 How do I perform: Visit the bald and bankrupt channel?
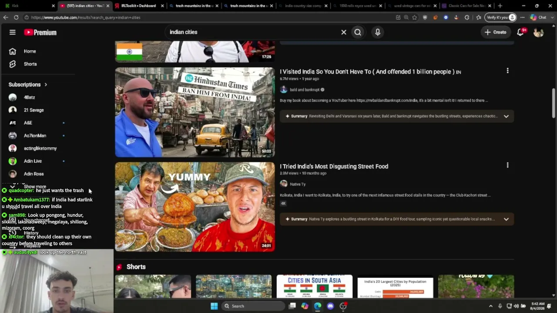coord(305,90)
